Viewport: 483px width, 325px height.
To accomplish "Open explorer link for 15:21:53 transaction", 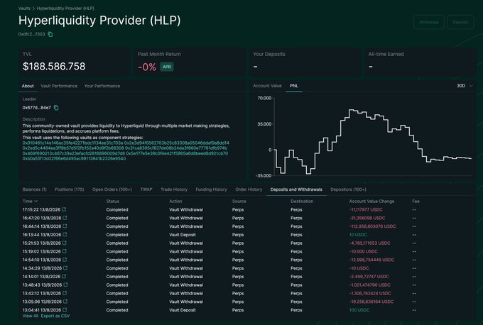I will (65, 243).
